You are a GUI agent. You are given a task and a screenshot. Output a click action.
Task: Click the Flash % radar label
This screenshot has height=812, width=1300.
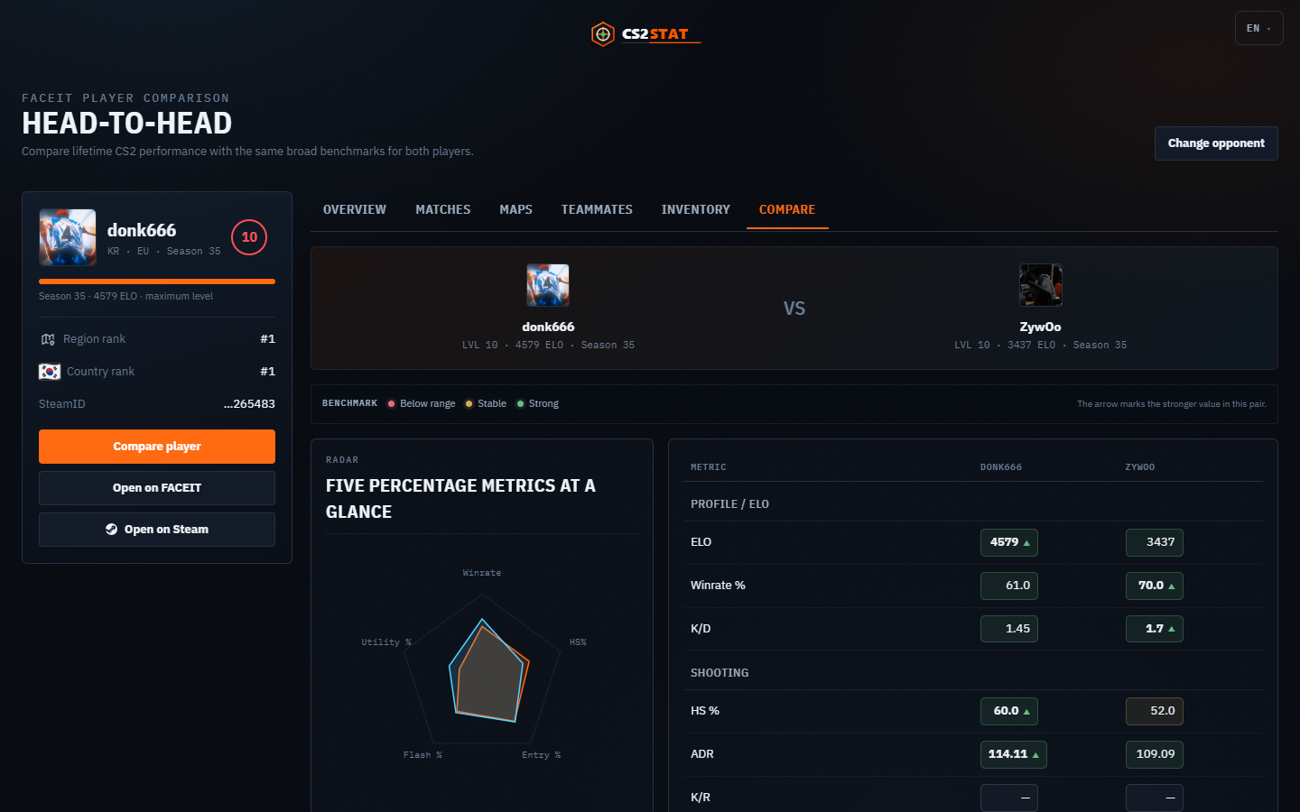click(422, 755)
